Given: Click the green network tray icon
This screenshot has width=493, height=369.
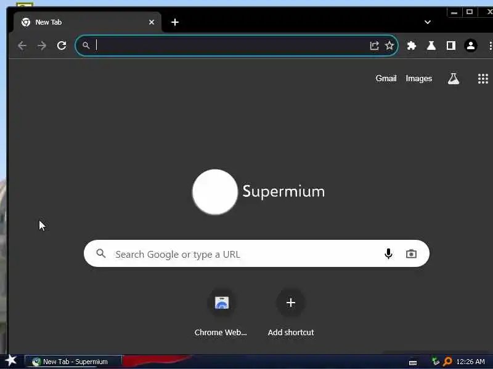Looking at the screenshot, I should click(436, 361).
